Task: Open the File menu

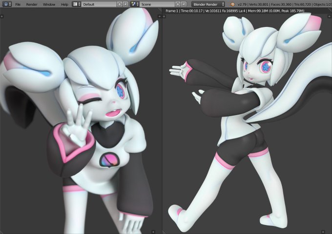Action: (x=18, y=4)
